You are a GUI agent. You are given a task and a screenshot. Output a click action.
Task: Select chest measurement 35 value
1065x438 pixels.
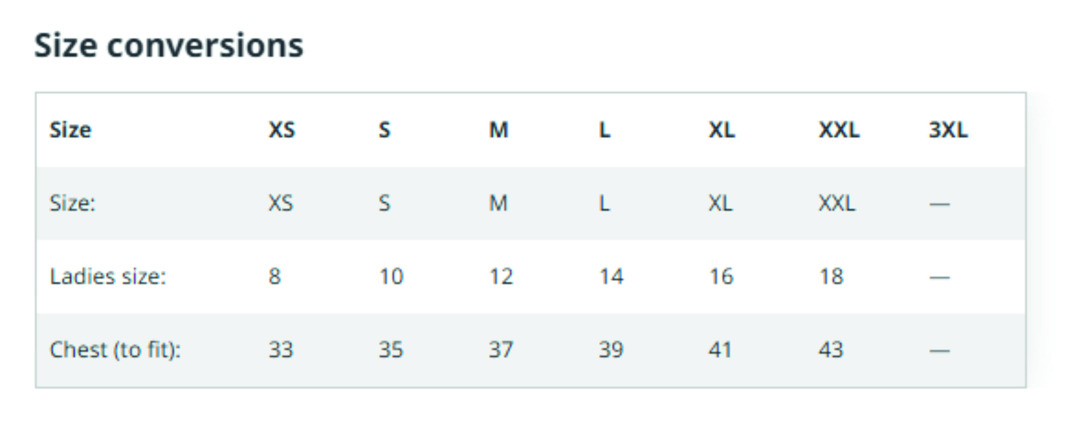point(391,350)
